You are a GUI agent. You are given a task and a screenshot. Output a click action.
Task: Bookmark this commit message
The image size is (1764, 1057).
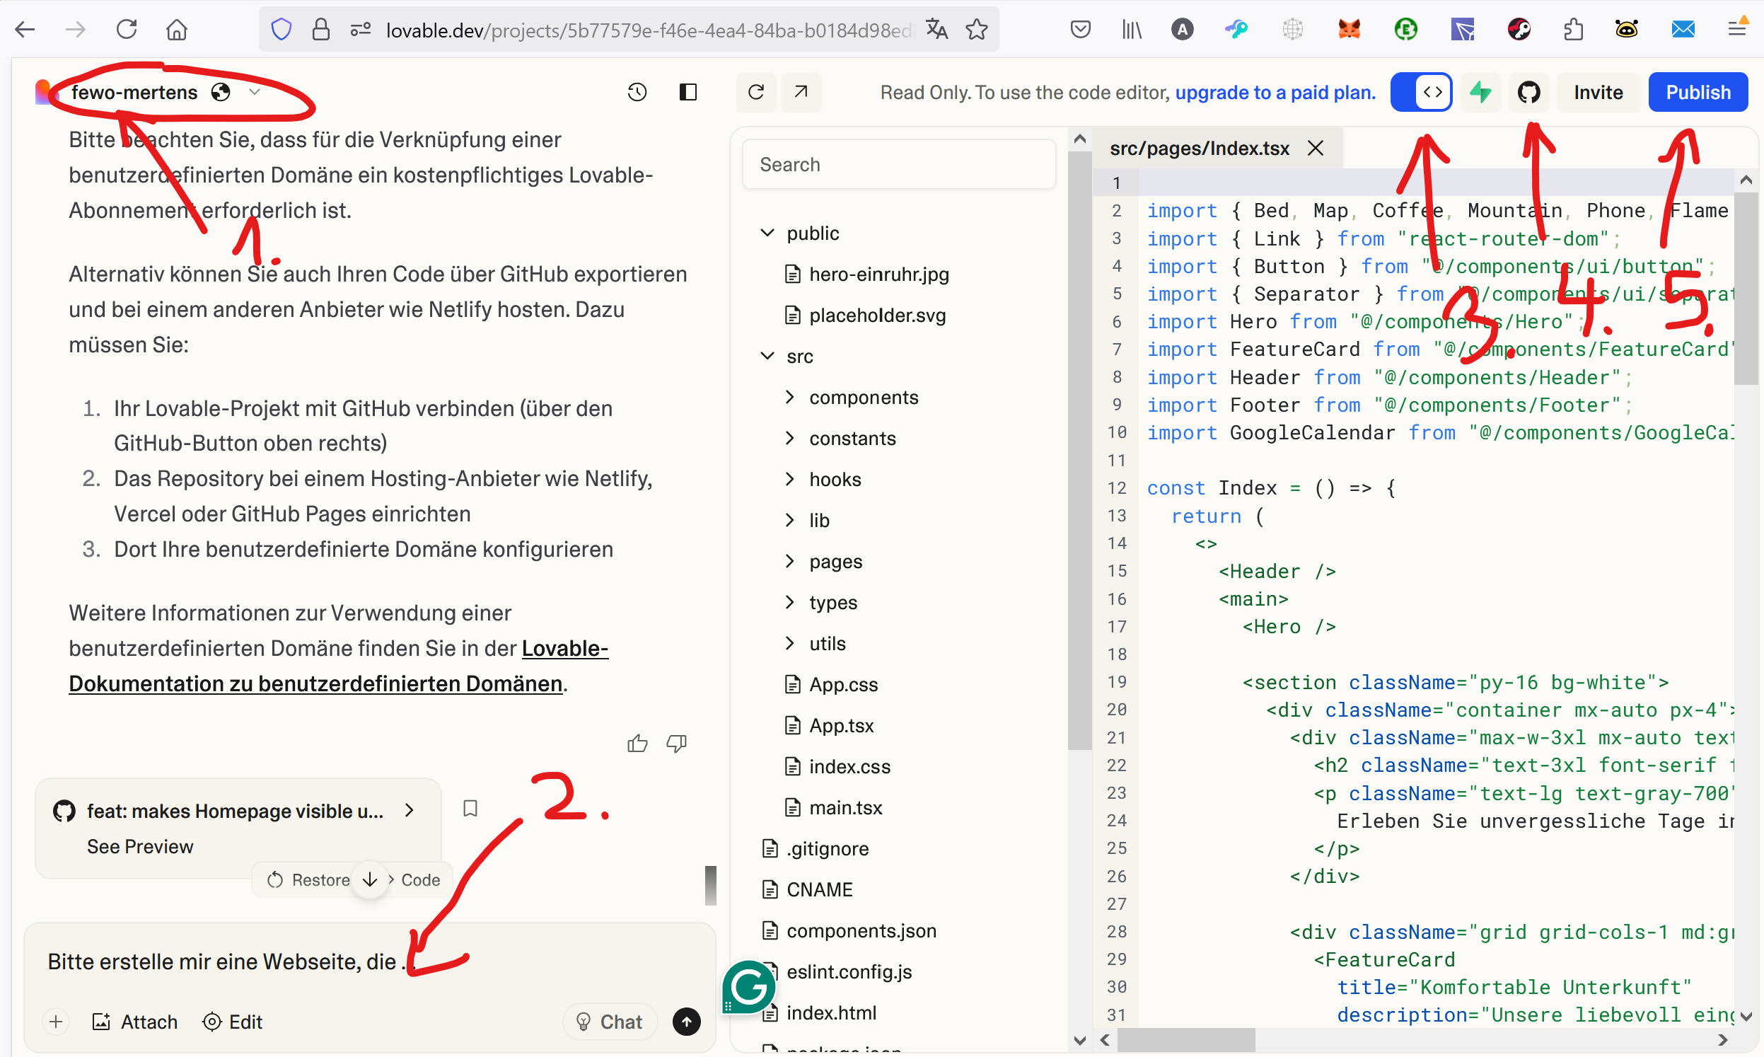470,809
